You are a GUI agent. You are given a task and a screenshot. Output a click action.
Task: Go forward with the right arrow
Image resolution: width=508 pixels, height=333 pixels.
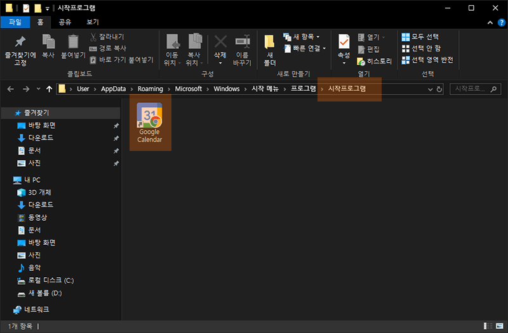point(26,89)
